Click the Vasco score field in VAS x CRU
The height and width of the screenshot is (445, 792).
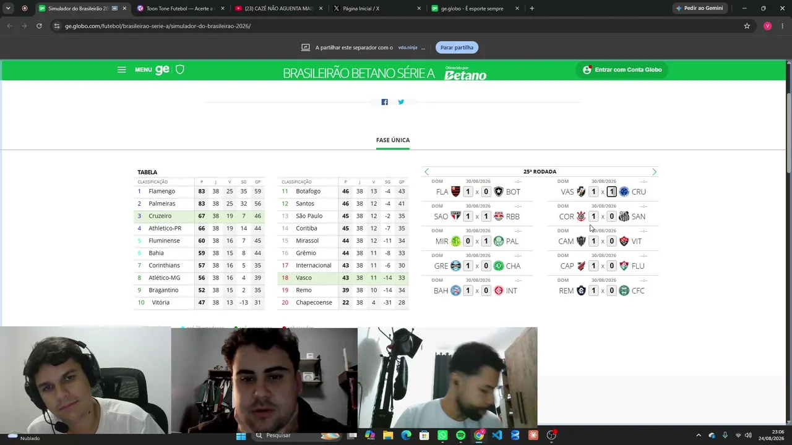(593, 192)
